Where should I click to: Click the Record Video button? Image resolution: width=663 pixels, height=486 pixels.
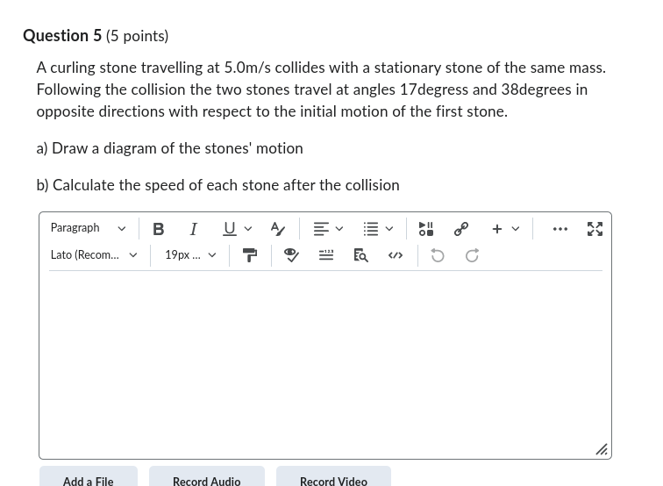[333, 478]
